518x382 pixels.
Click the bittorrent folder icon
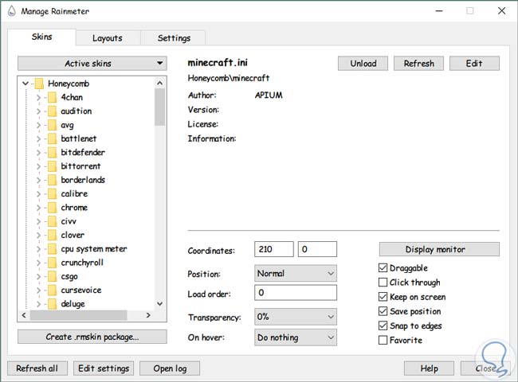pos(52,166)
